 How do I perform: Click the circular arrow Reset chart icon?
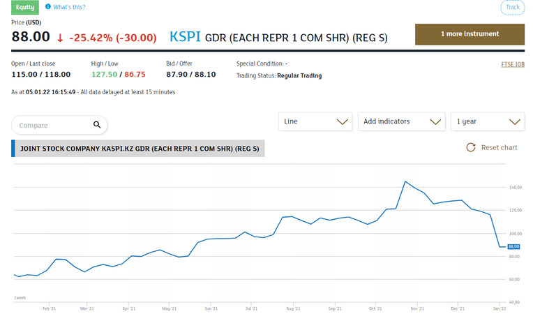point(471,147)
